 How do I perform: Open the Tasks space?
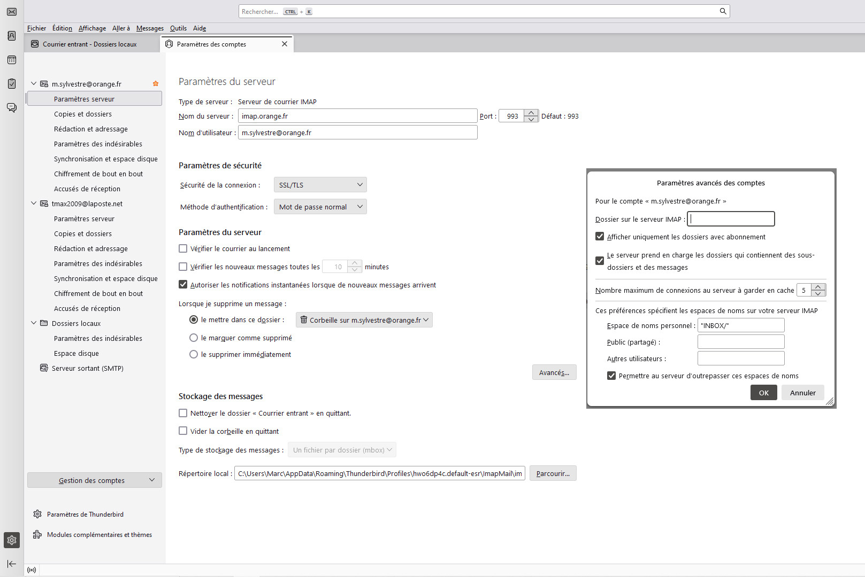pos(12,83)
